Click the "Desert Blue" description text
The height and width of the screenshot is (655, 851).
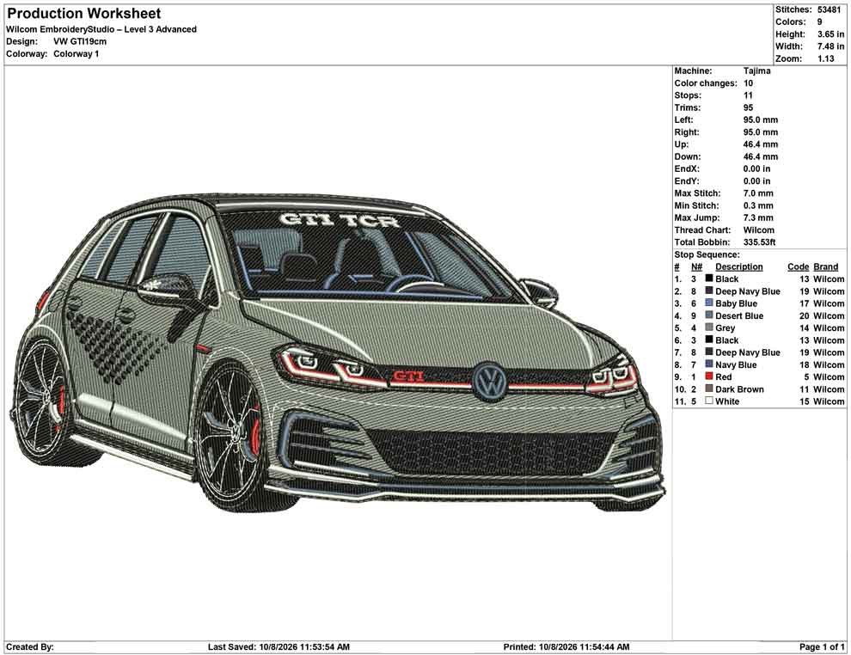pyautogui.click(x=739, y=315)
